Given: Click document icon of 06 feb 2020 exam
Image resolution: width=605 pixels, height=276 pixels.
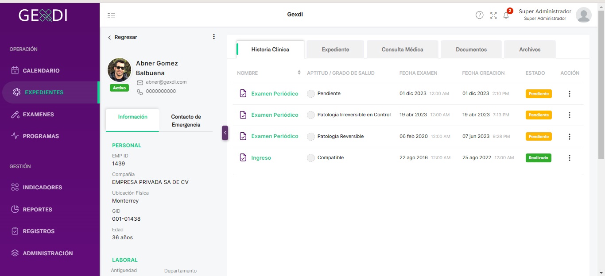Looking at the screenshot, I should click(243, 136).
